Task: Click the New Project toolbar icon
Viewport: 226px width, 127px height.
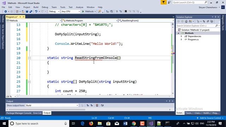Action: pos(17,11)
